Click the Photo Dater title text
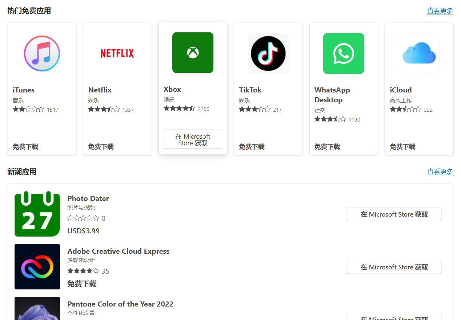The height and width of the screenshot is (320, 461). pos(88,198)
